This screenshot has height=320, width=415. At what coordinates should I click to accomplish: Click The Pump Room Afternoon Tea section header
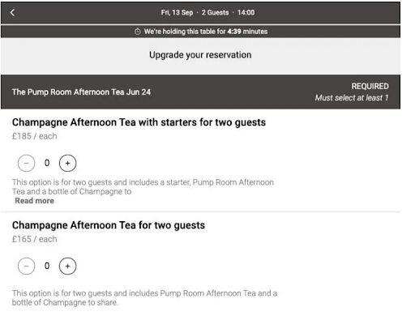(x=81, y=92)
